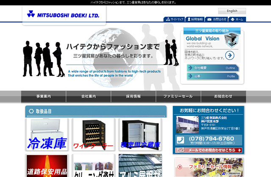Select 事業案内 in main navigation

tap(44, 97)
